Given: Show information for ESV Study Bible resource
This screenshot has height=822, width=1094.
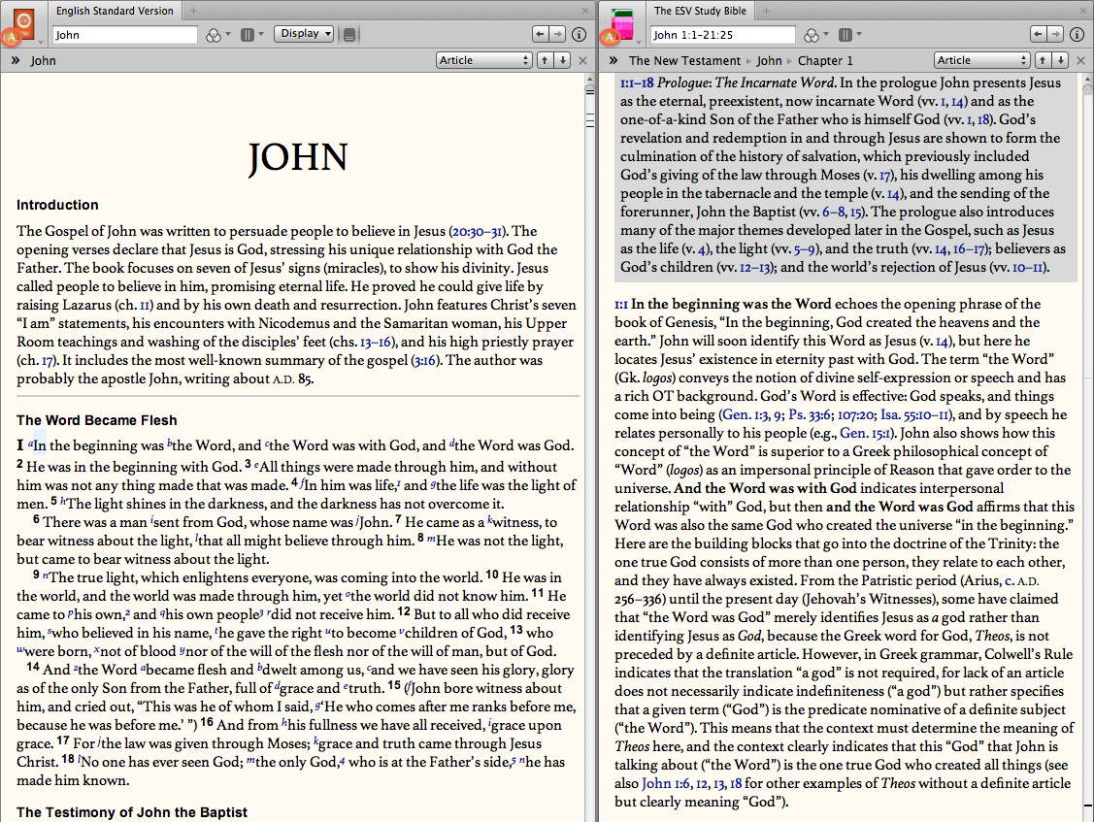Looking at the screenshot, I should 1077,34.
